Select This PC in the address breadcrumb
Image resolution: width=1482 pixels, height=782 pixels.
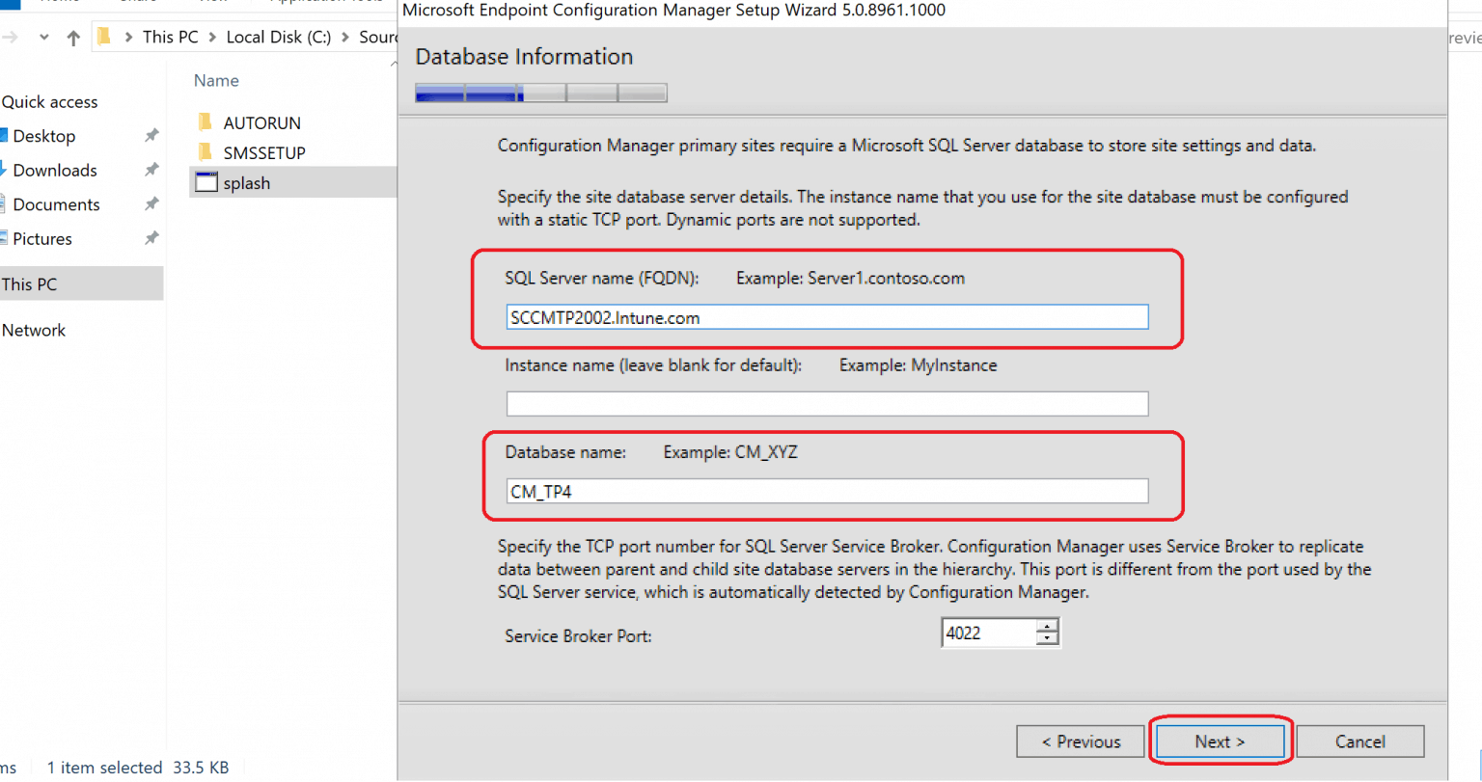click(171, 37)
